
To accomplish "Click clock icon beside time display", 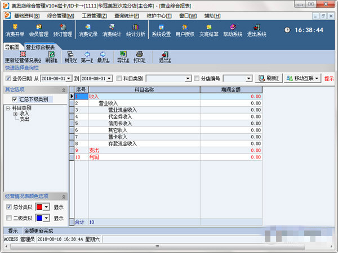I will (287, 30).
